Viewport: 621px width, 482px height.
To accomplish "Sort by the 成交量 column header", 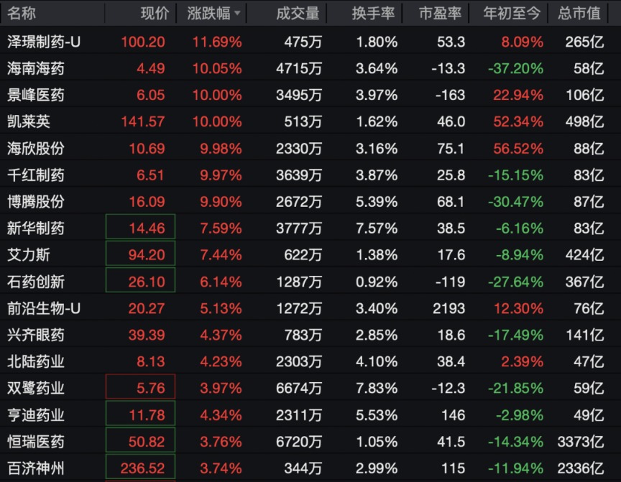I will 298,13.
